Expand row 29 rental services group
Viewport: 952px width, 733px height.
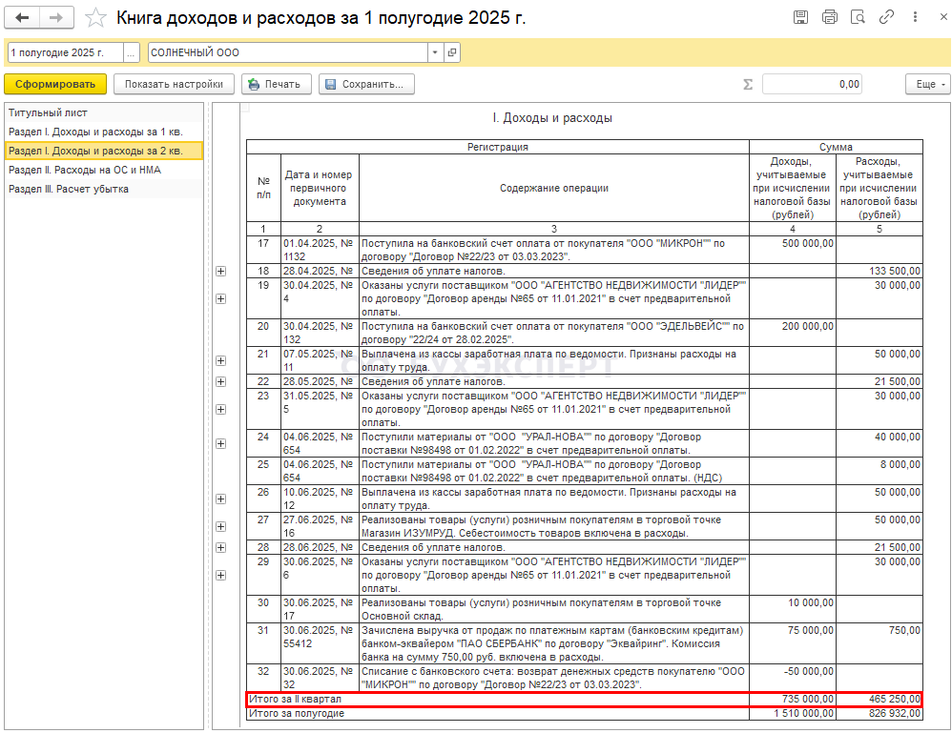pos(221,575)
